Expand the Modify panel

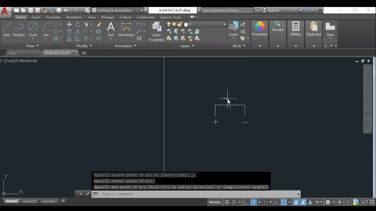click(x=84, y=46)
